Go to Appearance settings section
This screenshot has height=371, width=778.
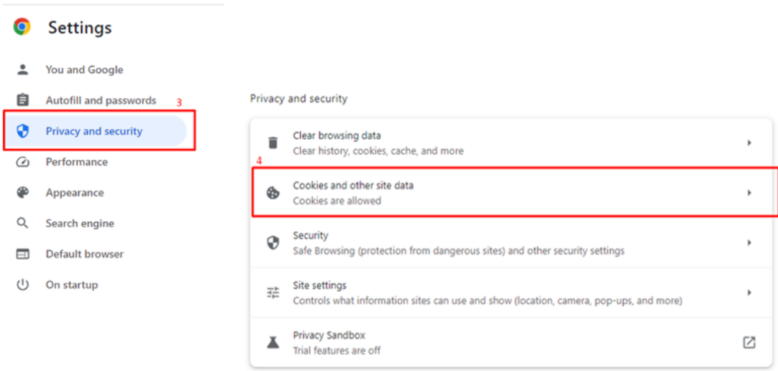click(x=76, y=193)
